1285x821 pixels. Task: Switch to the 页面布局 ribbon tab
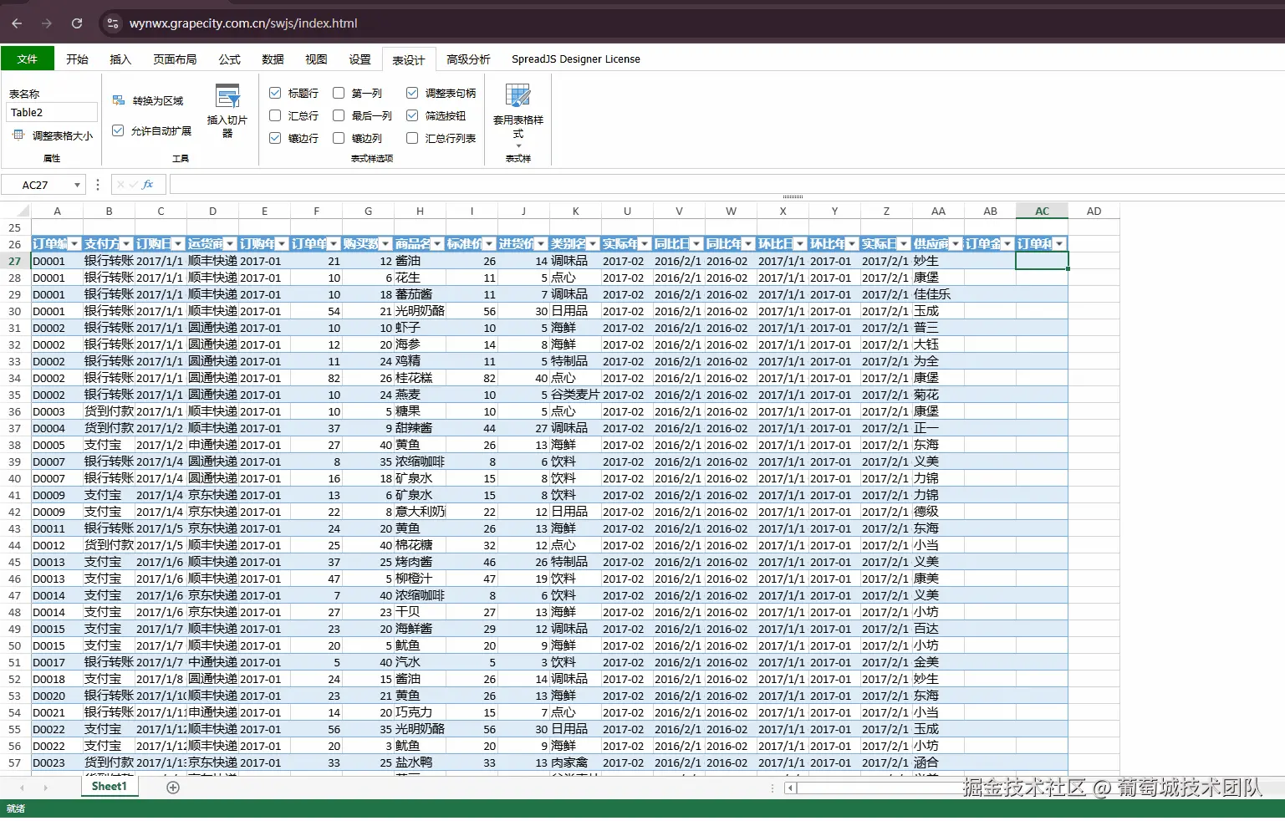tap(175, 59)
